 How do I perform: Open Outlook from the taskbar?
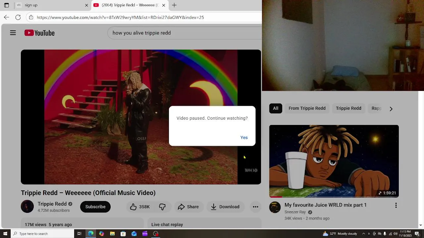coord(134,234)
